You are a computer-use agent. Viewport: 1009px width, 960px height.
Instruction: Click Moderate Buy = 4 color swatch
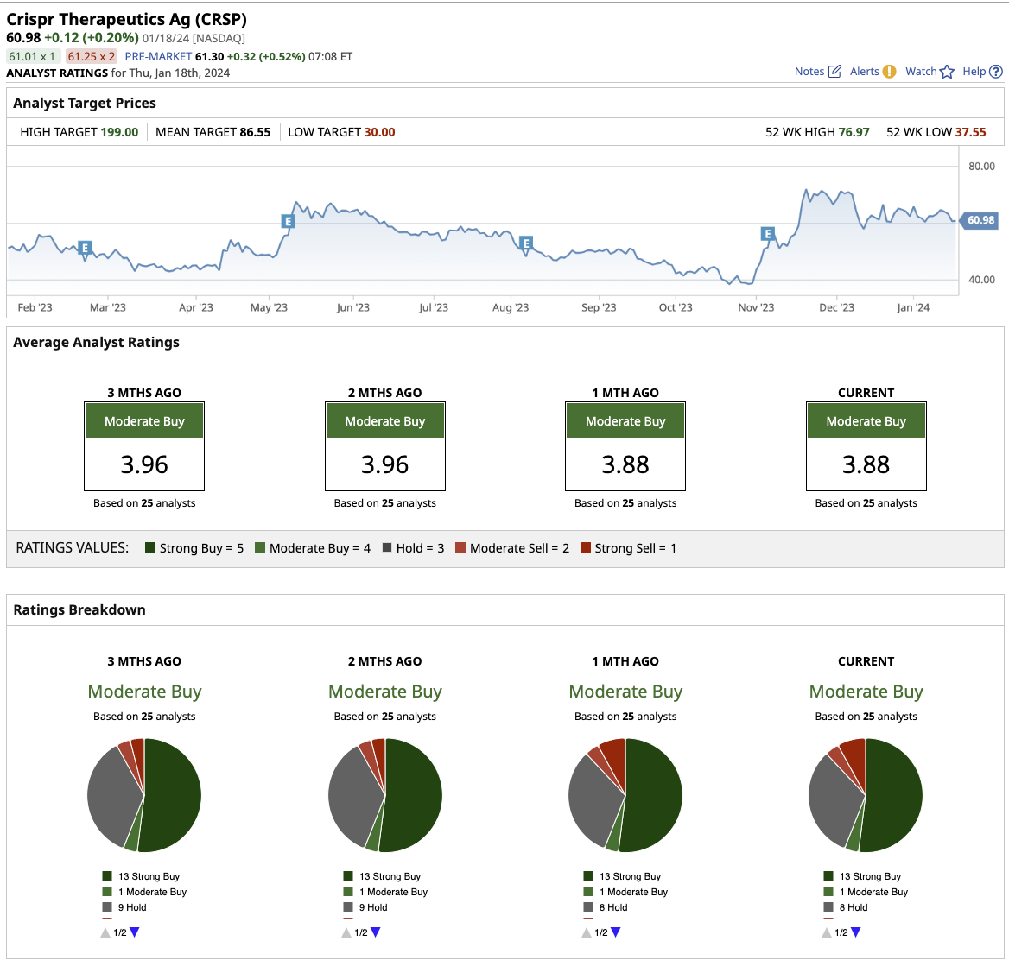[x=260, y=548]
